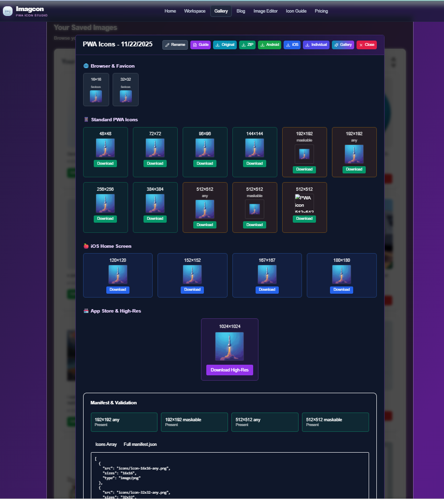Viewport: 444px width, 499px height.
Task: Click the Android download icon
Action: [262, 44]
